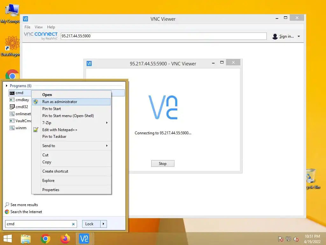The width and height of the screenshot is (326, 245).
Task: Click the taskbar clock and date
Action: coord(312,239)
